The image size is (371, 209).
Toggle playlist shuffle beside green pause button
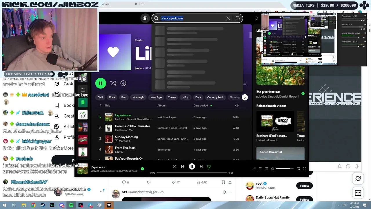click(x=113, y=83)
